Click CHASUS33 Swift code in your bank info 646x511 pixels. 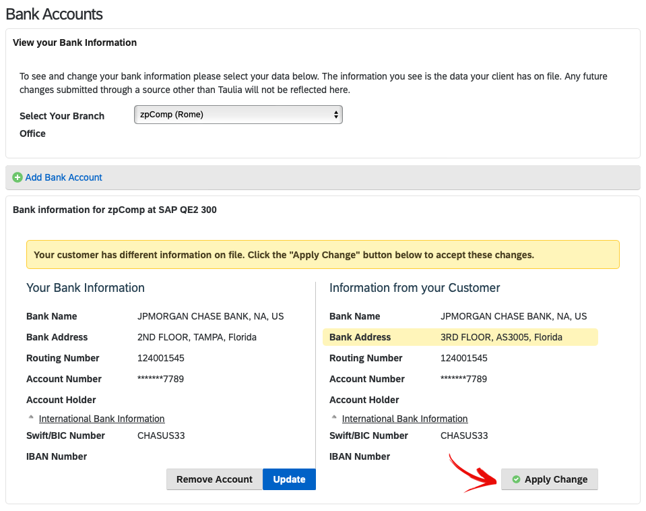click(x=161, y=435)
